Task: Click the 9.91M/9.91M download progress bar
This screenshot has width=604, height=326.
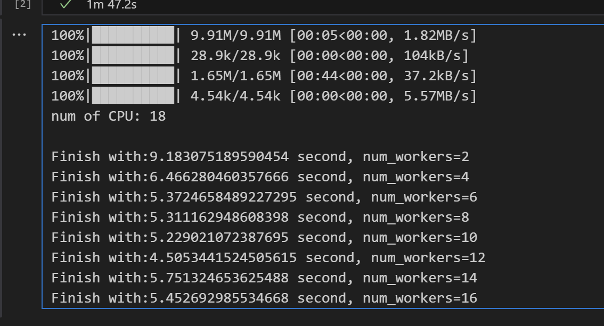Action: coord(133,36)
